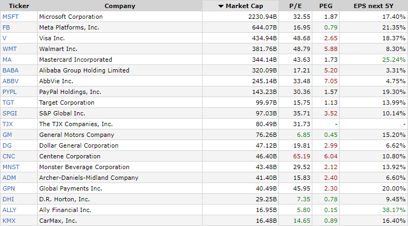The image size is (408, 226).
Task: Open the DG ticker link
Action: [x=7, y=145]
